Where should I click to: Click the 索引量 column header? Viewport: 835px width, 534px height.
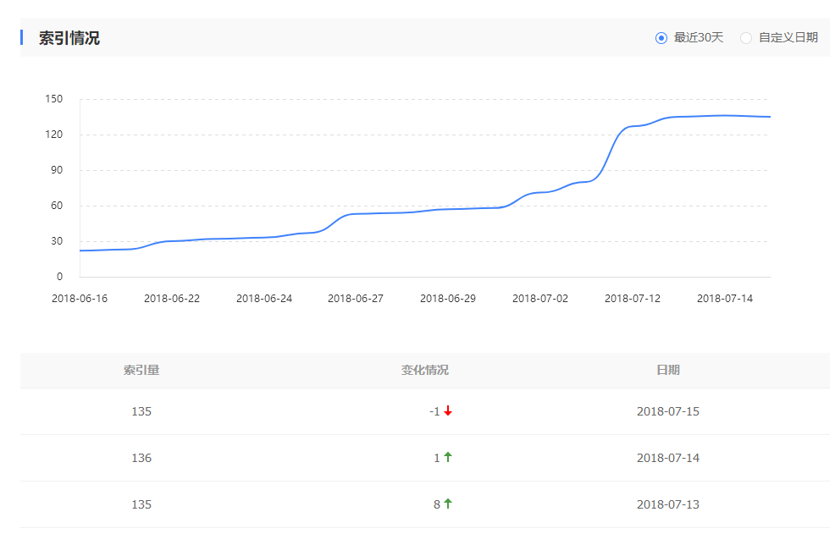(x=141, y=370)
